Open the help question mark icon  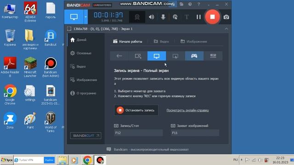(x=199, y=4)
